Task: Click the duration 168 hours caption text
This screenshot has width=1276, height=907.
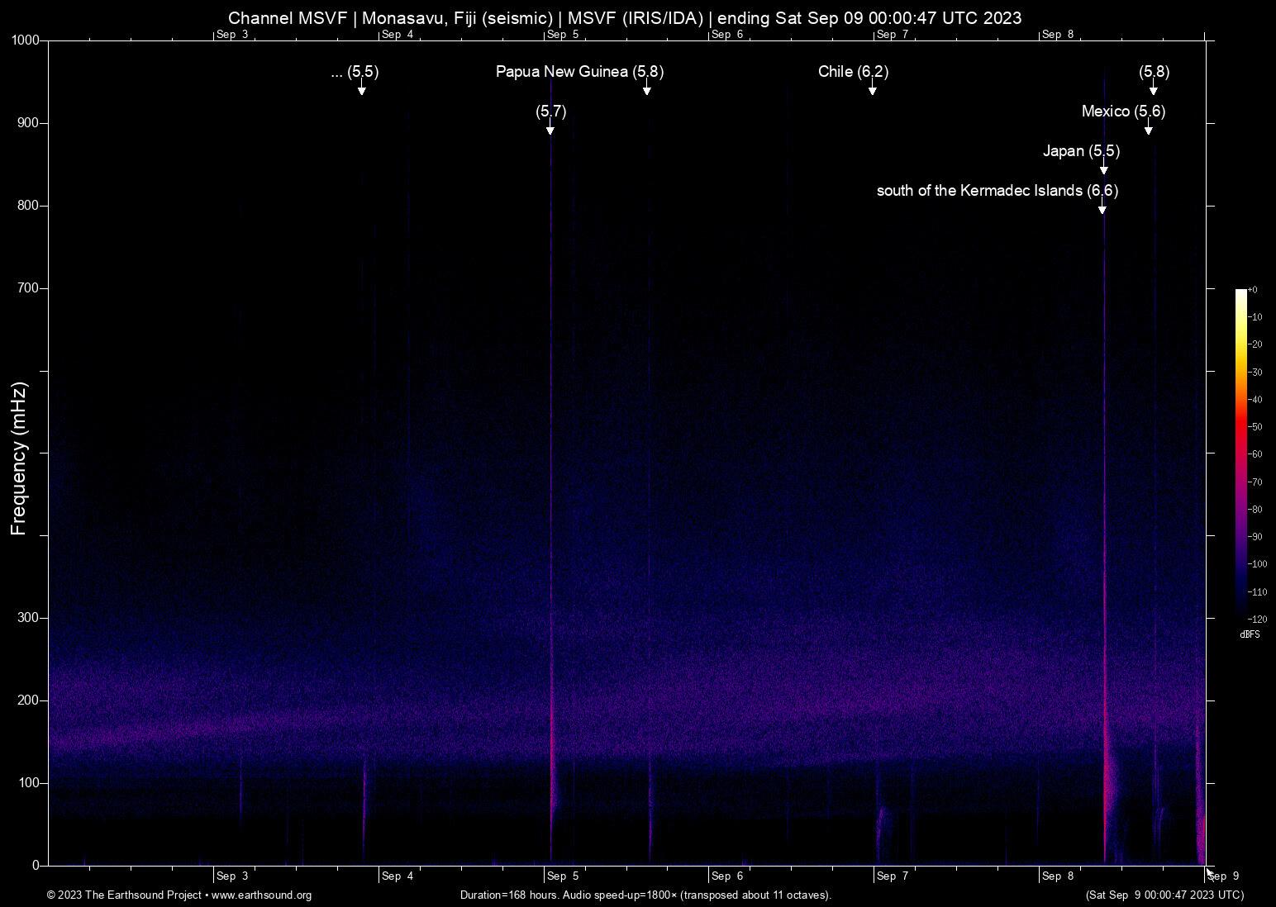Action: (645, 895)
